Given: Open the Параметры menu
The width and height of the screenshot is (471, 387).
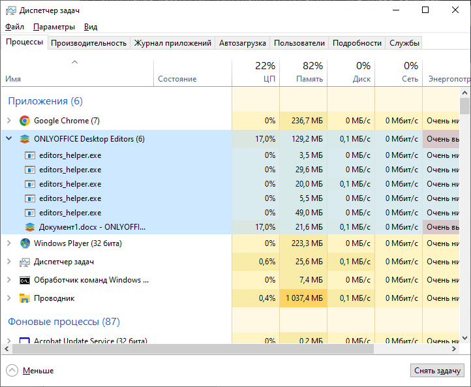Looking at the screenshot, I should point(54,27).
